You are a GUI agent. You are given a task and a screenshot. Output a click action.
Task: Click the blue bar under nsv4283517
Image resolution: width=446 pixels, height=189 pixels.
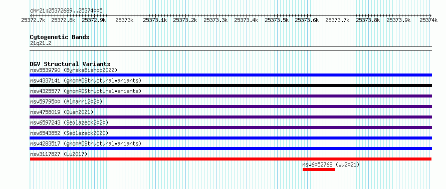point(231,148)
